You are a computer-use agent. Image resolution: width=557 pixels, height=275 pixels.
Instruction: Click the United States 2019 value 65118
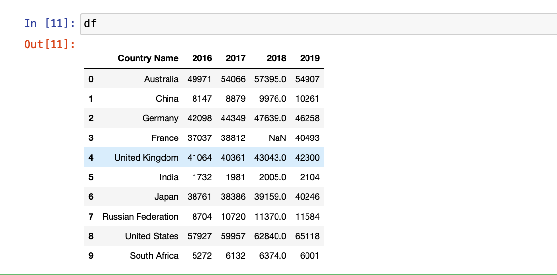pyautogui.click(x=307, y=236)
